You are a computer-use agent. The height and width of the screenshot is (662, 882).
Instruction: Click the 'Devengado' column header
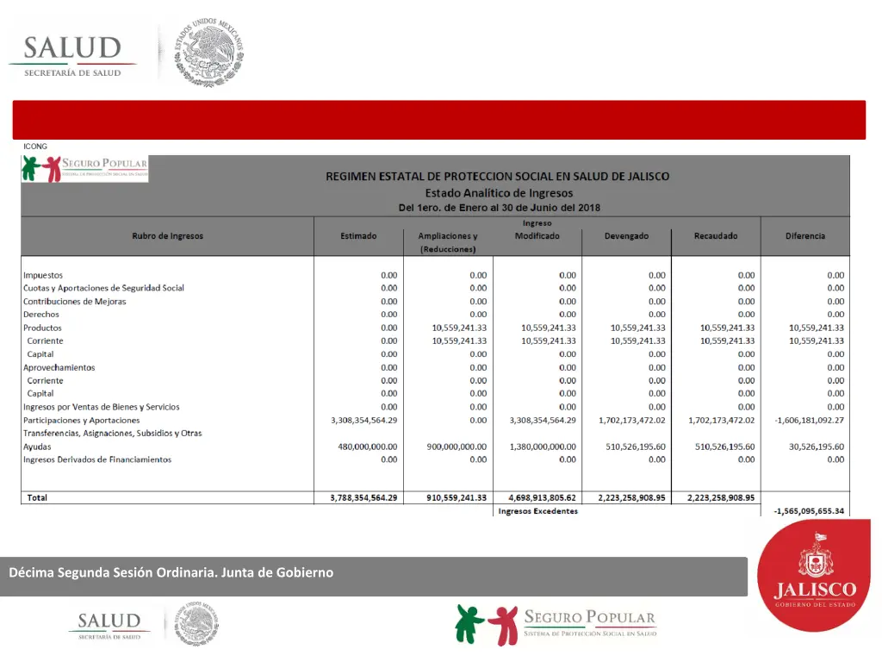[627, 236]
